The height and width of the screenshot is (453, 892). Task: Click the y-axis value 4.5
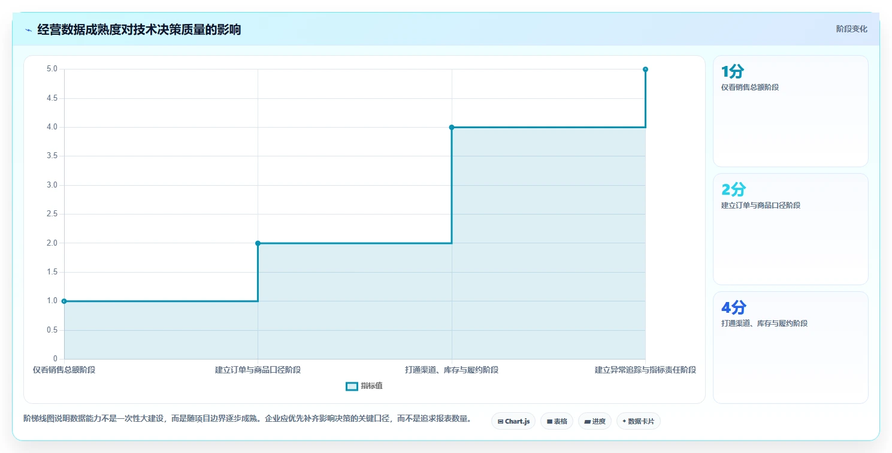point(52,98)
